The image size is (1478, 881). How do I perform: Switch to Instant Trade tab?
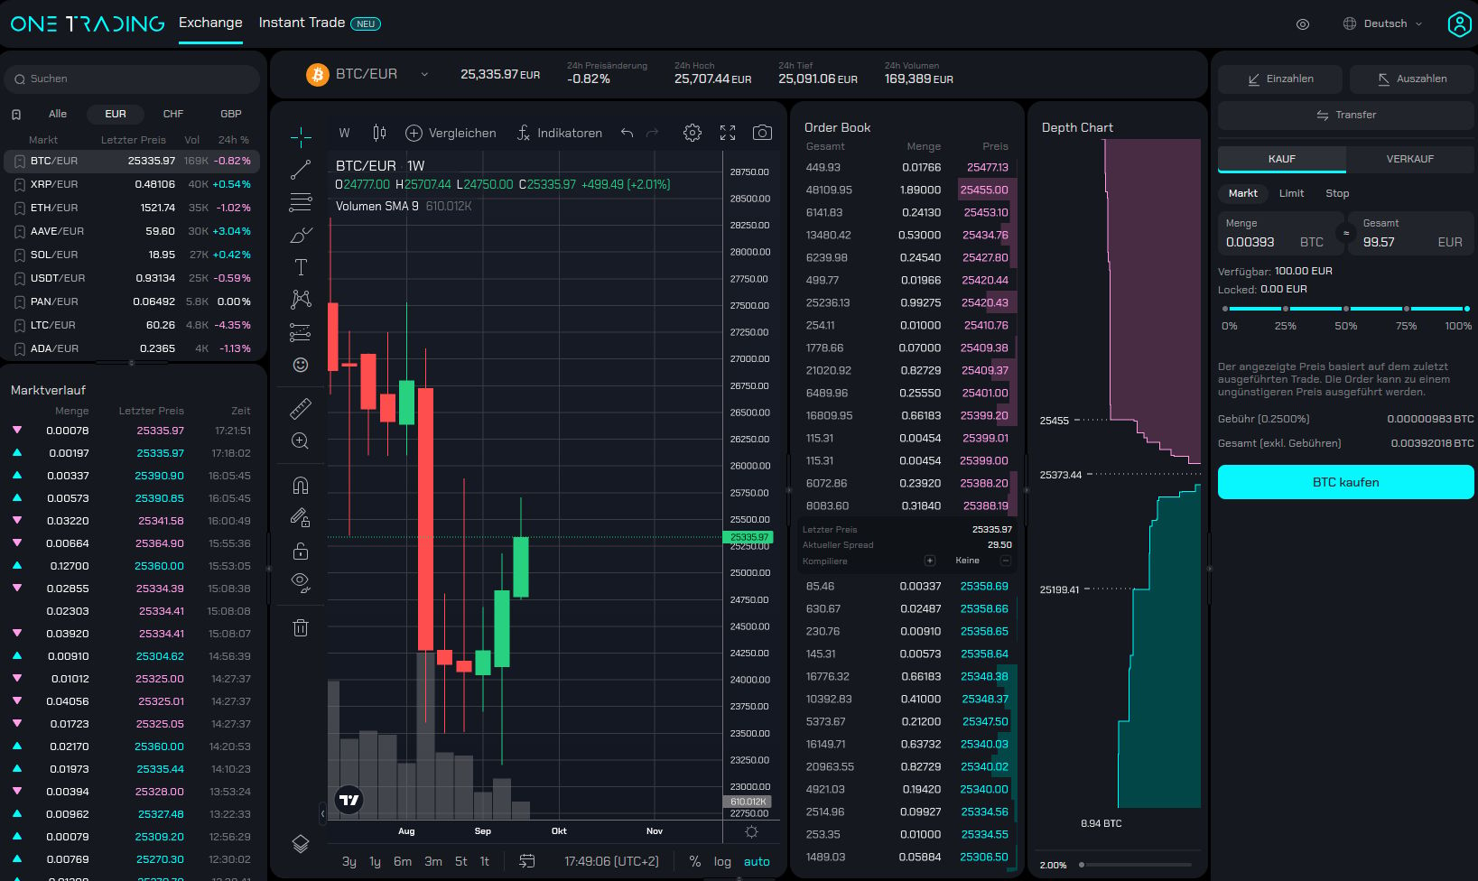click(320, 23)
